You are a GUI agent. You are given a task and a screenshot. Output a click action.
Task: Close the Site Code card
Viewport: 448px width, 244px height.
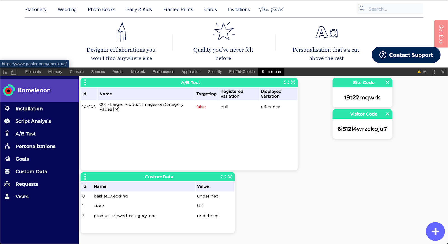click(387, 82)
